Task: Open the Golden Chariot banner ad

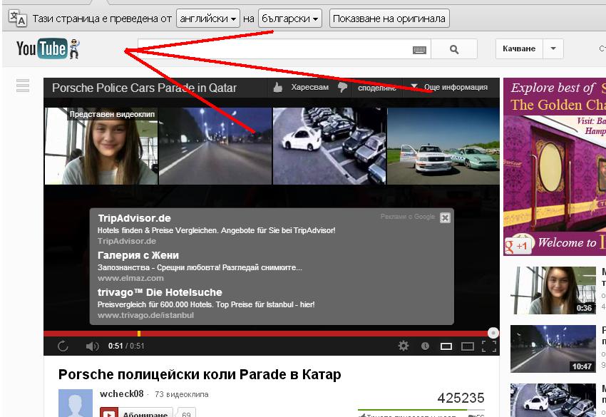Action: tap(555, 167)
